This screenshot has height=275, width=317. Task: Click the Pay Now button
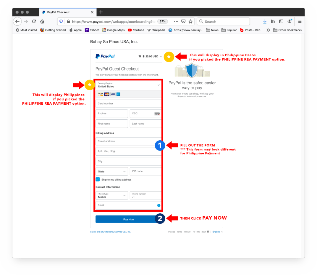[129, 219]
